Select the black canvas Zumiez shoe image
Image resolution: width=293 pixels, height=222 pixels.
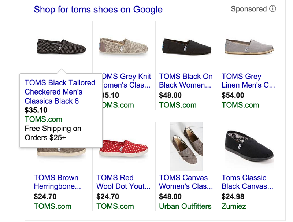[249, 146]
